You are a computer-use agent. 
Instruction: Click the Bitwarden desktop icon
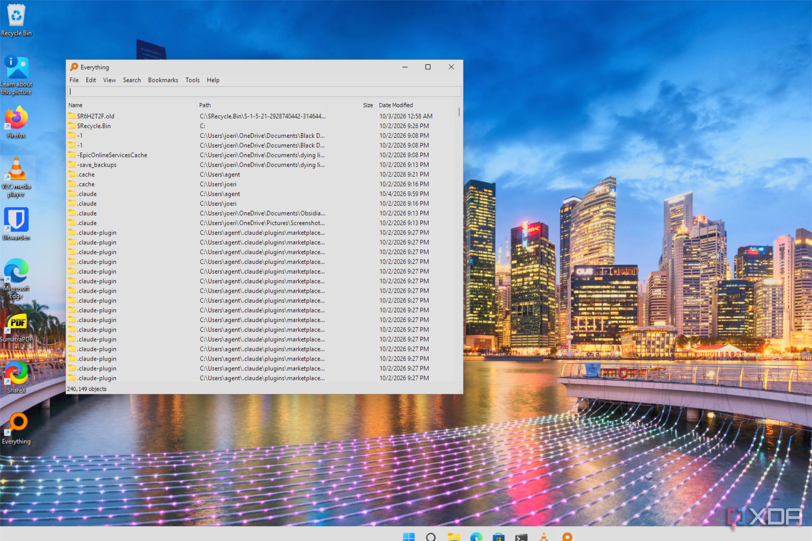tap(16, 224)
